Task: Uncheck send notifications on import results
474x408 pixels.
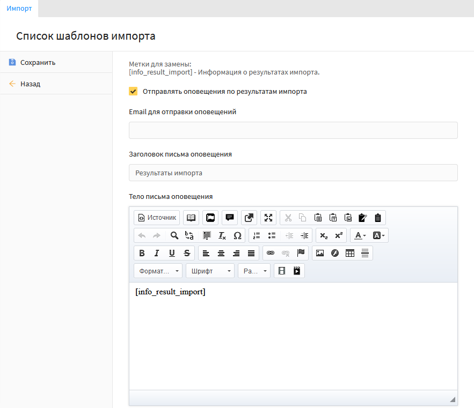Action: pos(133,91)
